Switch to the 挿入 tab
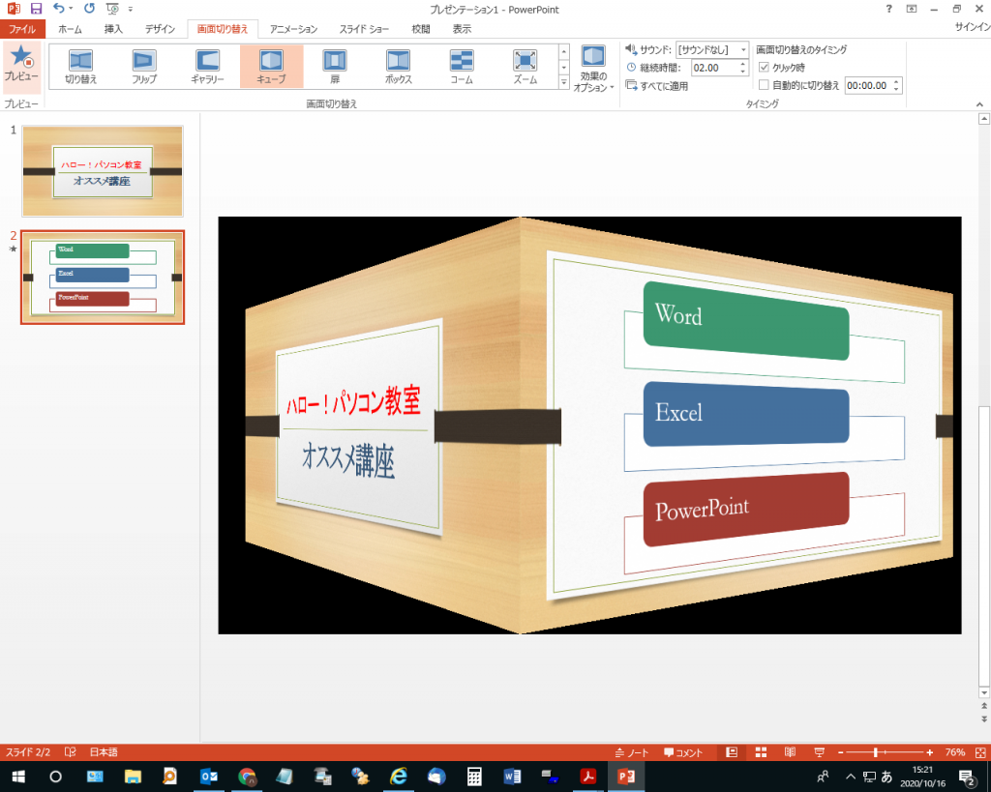This screenshot has width=991, height=792. [114, 29]
